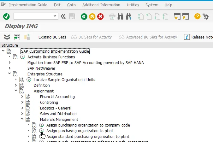Click the Create New Session window icon

pyautogui.click(x=177, y=16)
